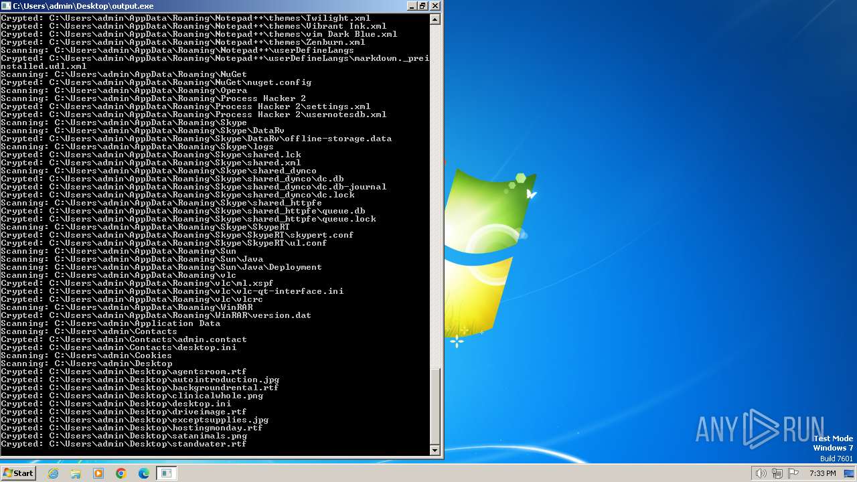Click the line ending with Vibrant Ink.xml

click(x=193, y=26)
